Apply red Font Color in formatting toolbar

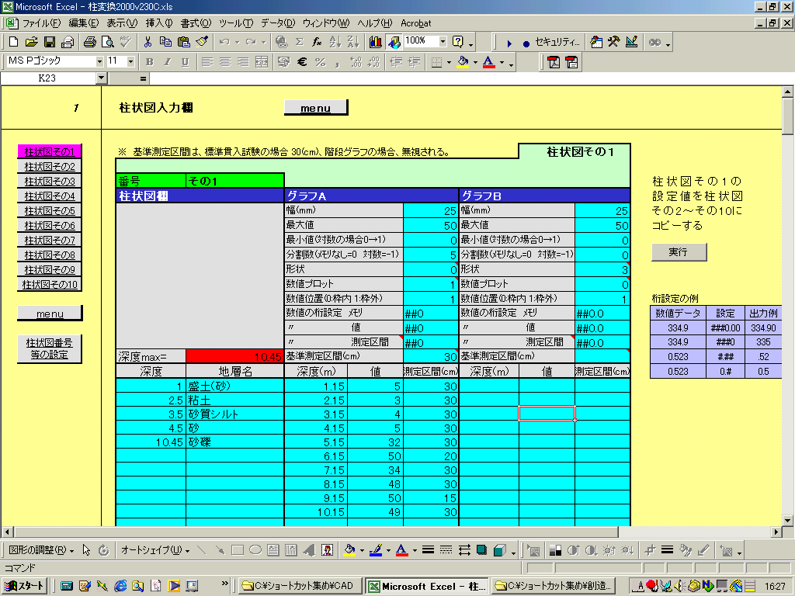pyautogui.click(x=489, y=62)
